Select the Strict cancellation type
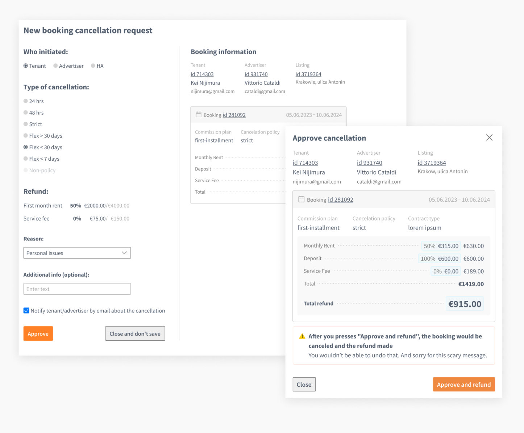The width and height of the screenshot is (524, 433). coord(26,124)
